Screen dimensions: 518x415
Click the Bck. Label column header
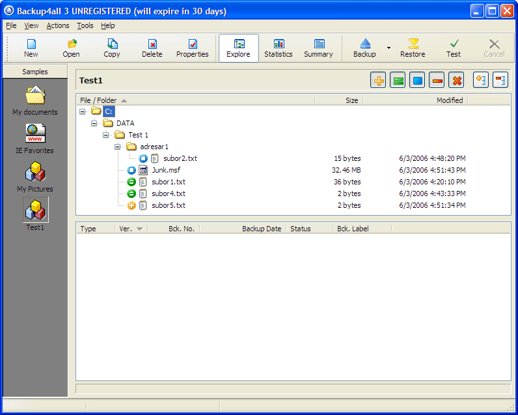tap(362, 229)
